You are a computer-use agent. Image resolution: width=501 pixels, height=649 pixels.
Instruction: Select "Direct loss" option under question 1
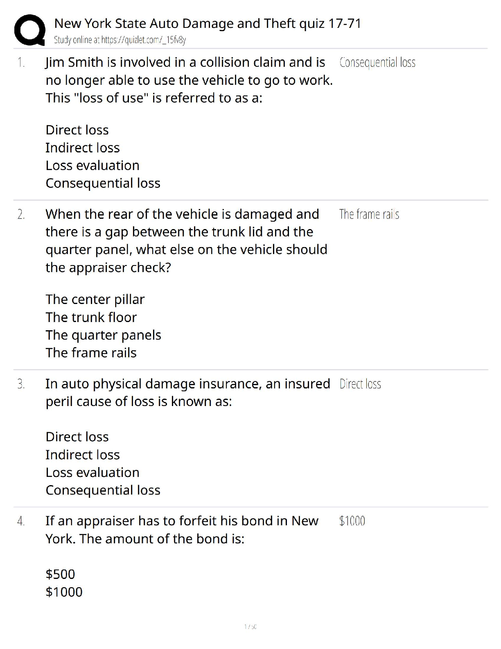[77, 130]
